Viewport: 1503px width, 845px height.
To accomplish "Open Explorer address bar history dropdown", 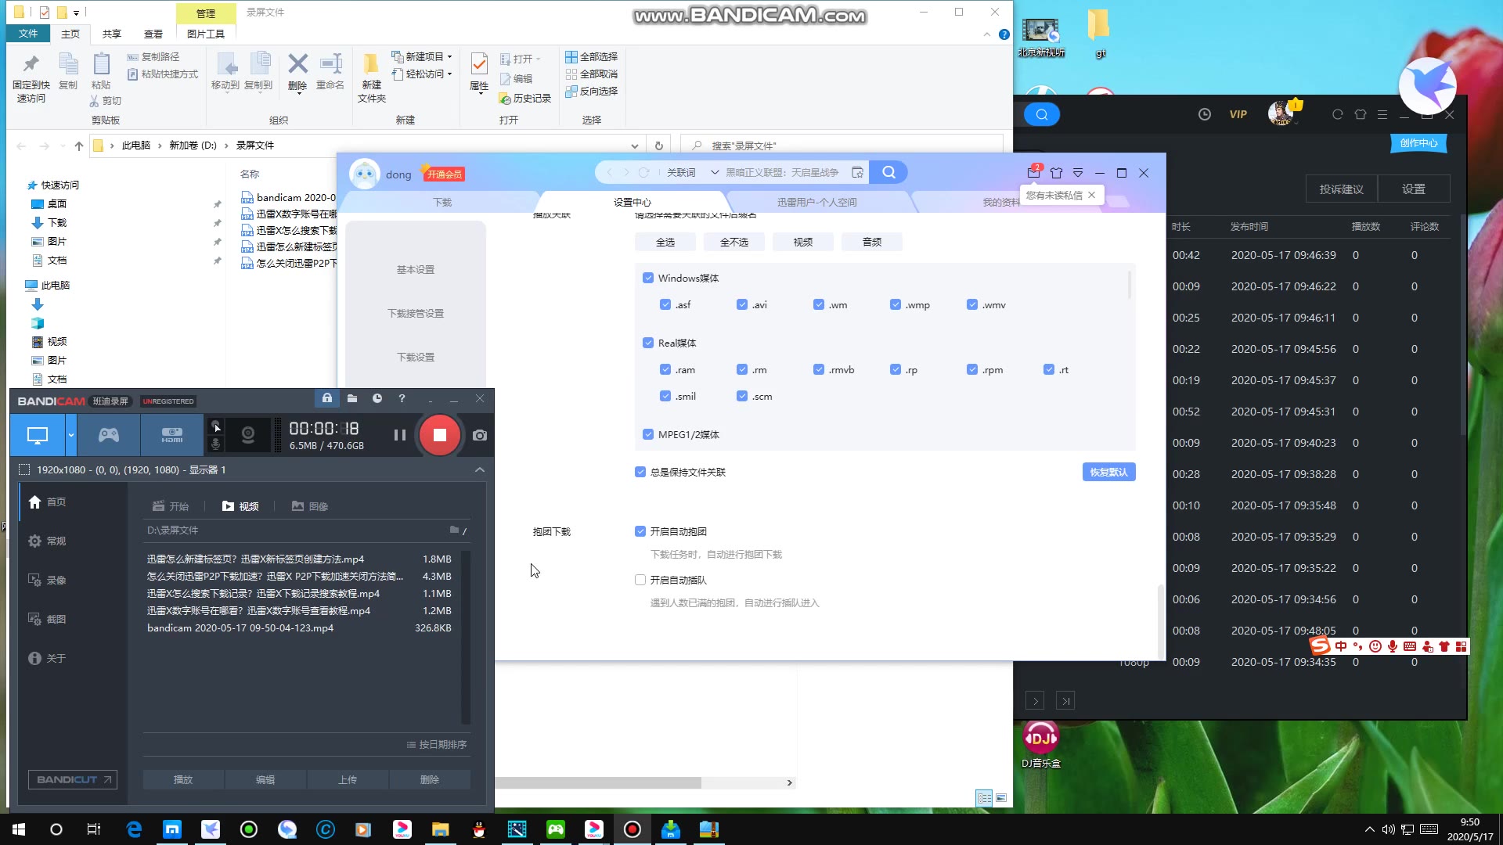I will click(x=634, y=146).
